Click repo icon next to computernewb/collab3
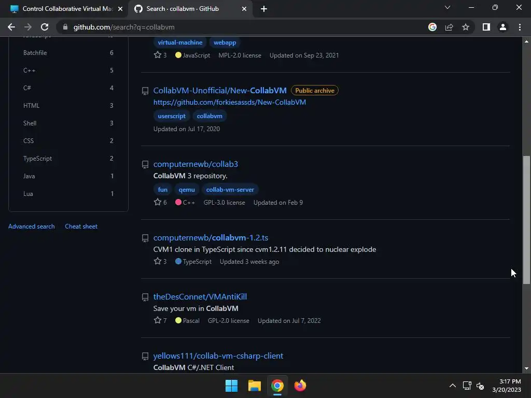The width and height of the screenshot is (531, 398). [145, 164]
